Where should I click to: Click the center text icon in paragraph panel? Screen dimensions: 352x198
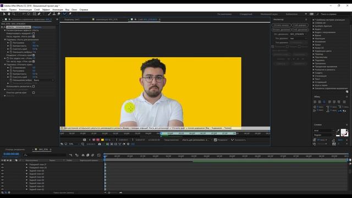point(320,102)
